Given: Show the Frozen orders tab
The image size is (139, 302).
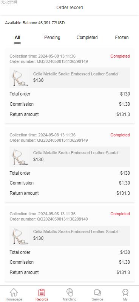Looking at the screenshot, I should pyautogui.click(x=122, y=38).
